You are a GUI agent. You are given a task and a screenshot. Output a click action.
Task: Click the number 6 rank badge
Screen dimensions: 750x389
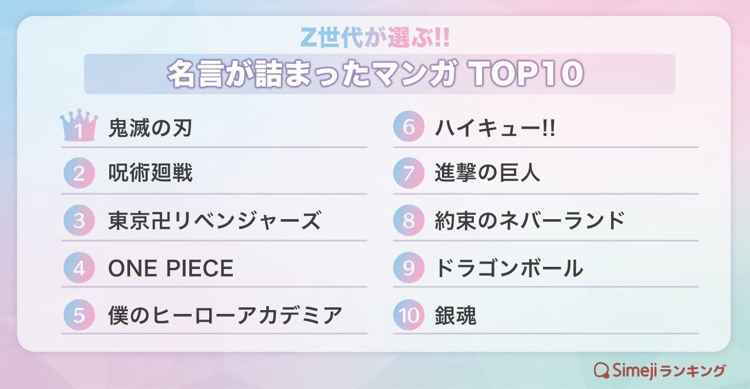point(408,128)
